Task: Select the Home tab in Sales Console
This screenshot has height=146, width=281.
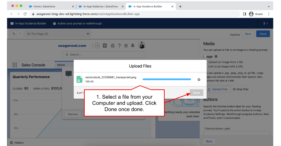Action: click(x=61, y=65)
